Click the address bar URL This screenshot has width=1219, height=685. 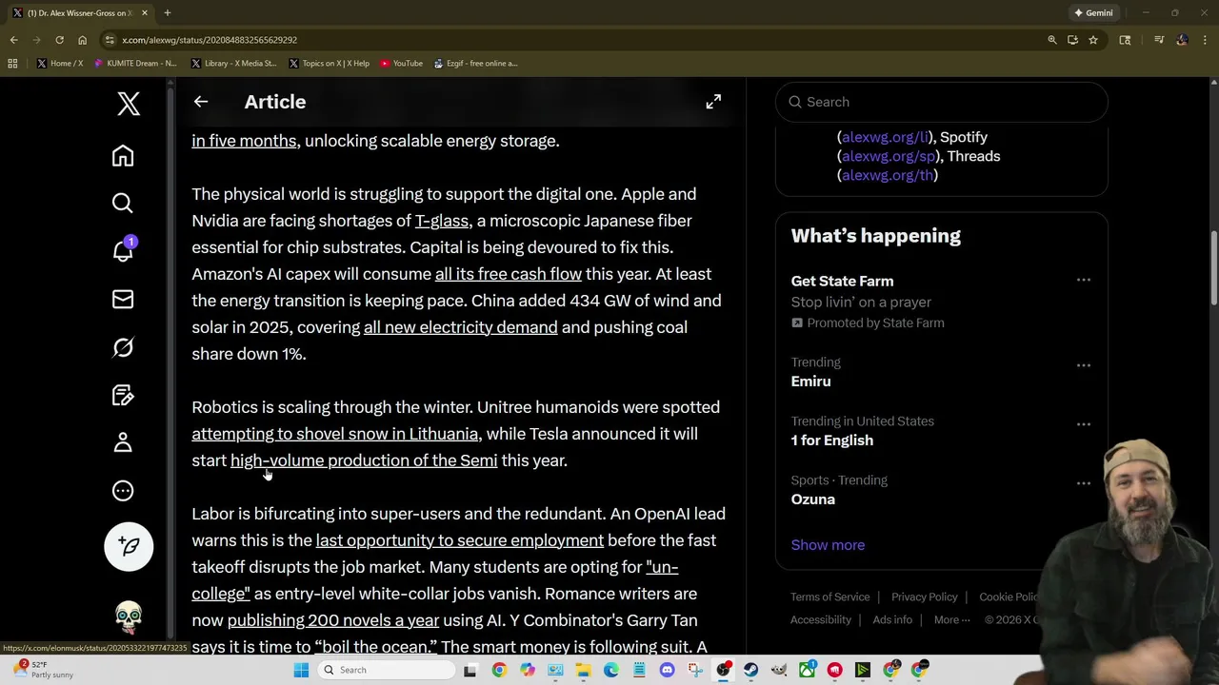210,40
